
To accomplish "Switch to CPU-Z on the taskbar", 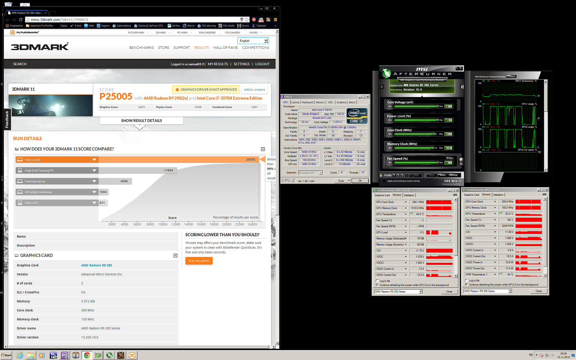I will pyautogui.click(x=65, y=355).
